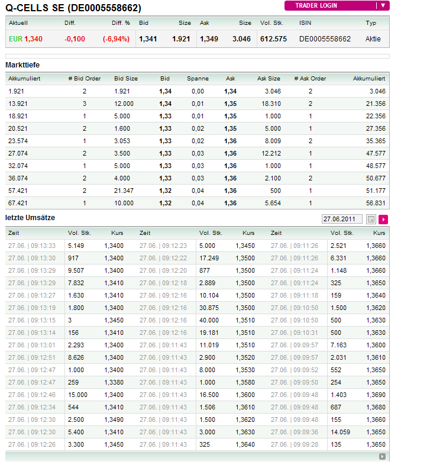Click the Akkumuliert header on the left

point(24,78)
